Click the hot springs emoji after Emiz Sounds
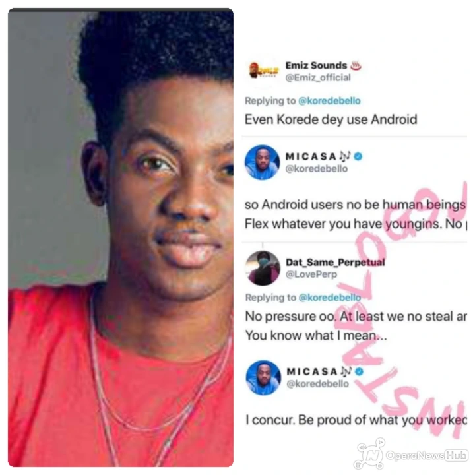Viewport: 475px width, 475px height. tap(356, 65)
